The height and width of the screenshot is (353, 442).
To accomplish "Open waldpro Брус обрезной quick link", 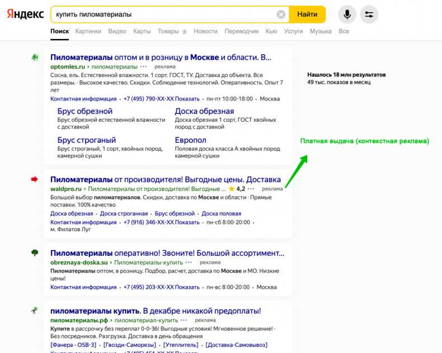I will click(x=175, y=214).
